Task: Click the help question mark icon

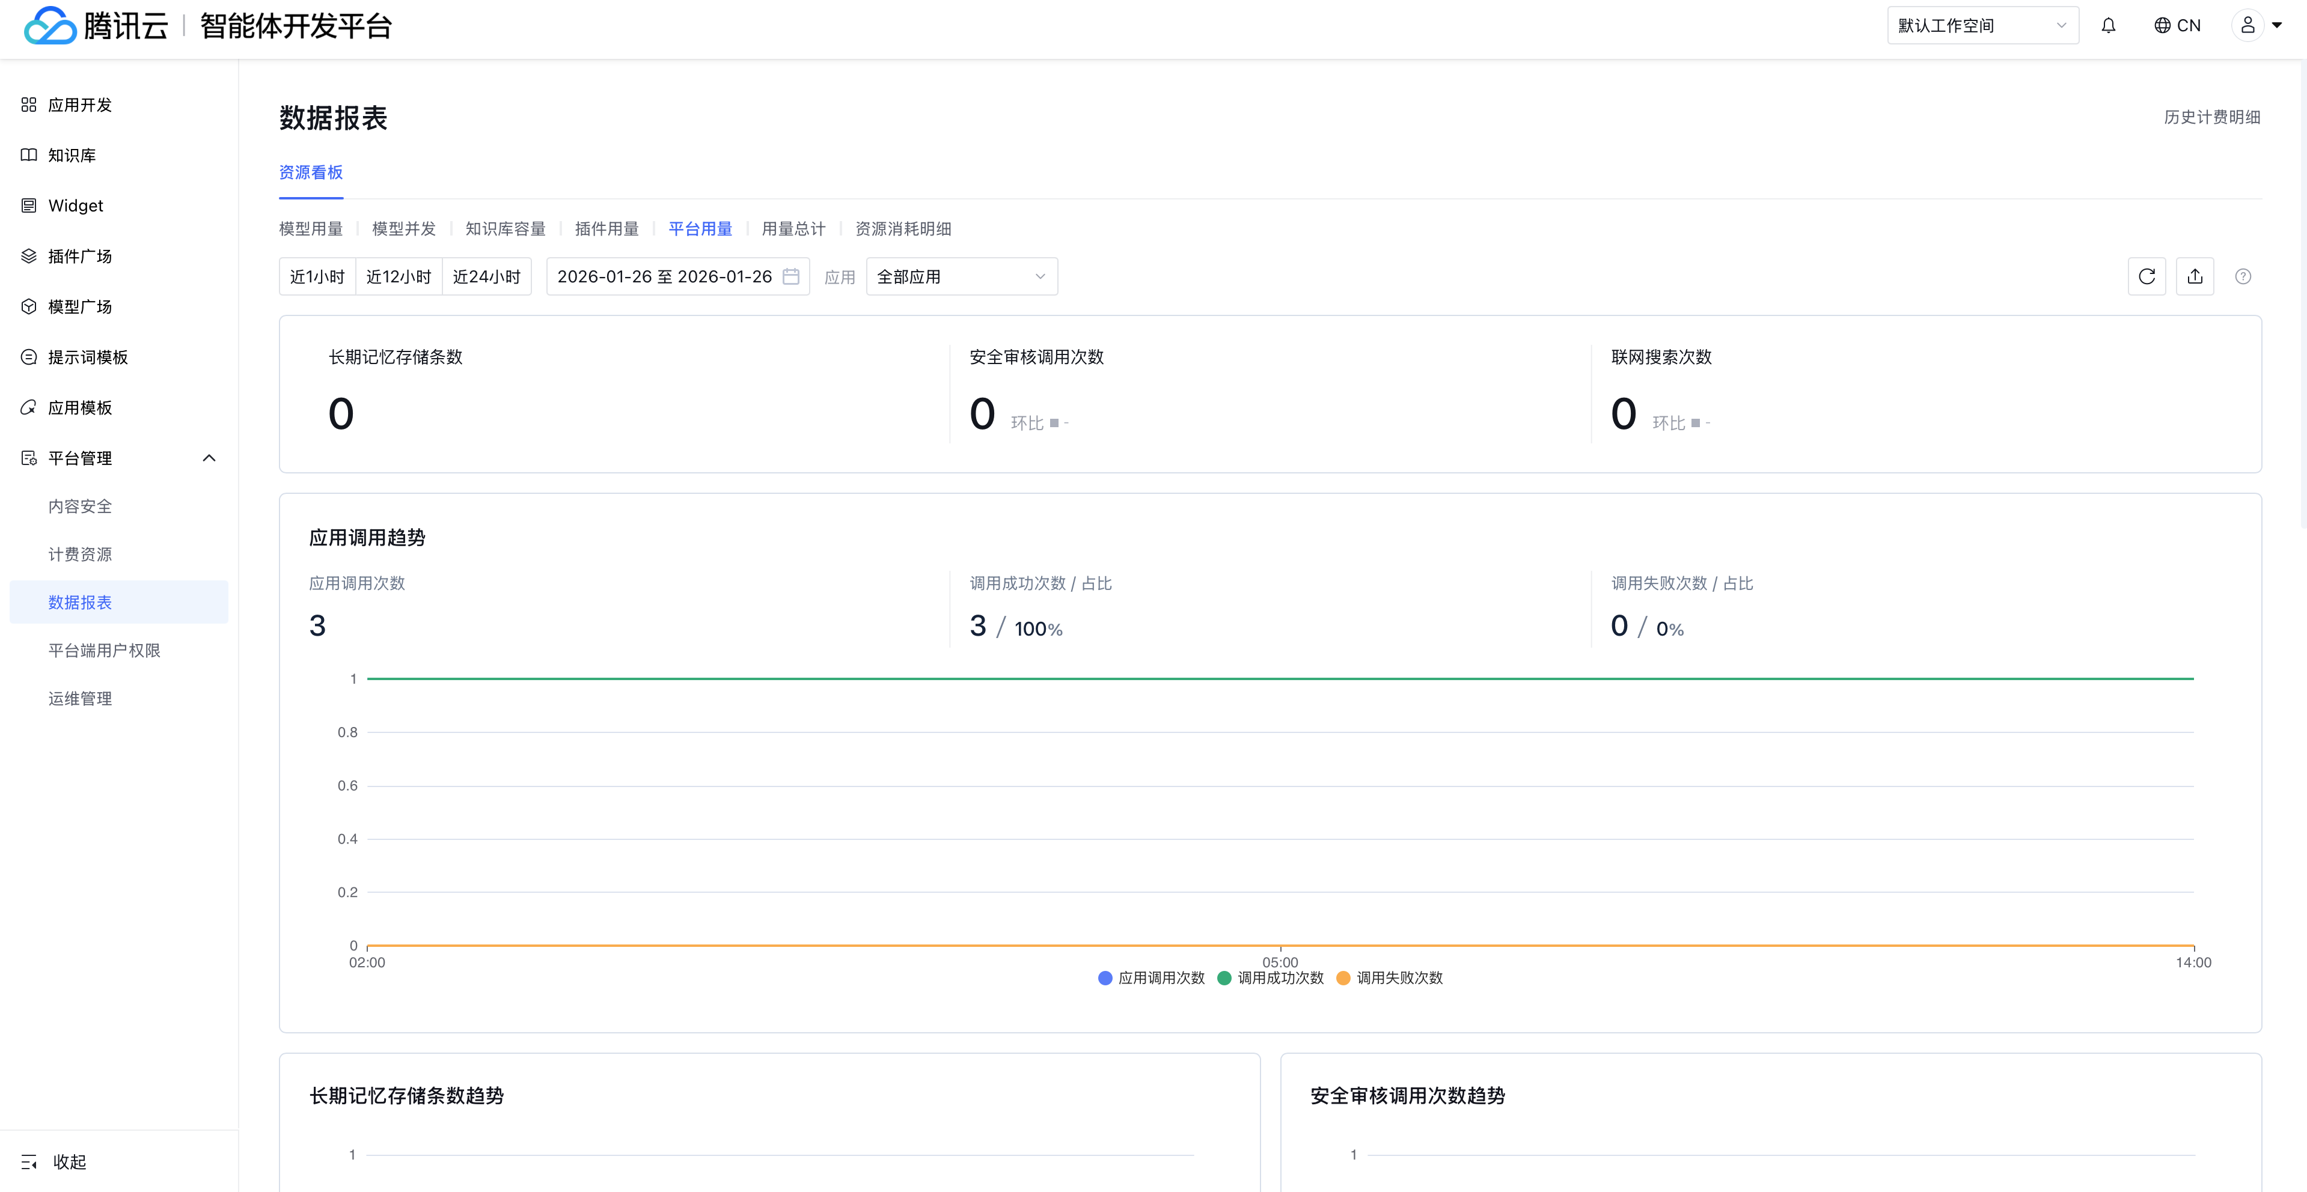Action: pos(2243,276)
